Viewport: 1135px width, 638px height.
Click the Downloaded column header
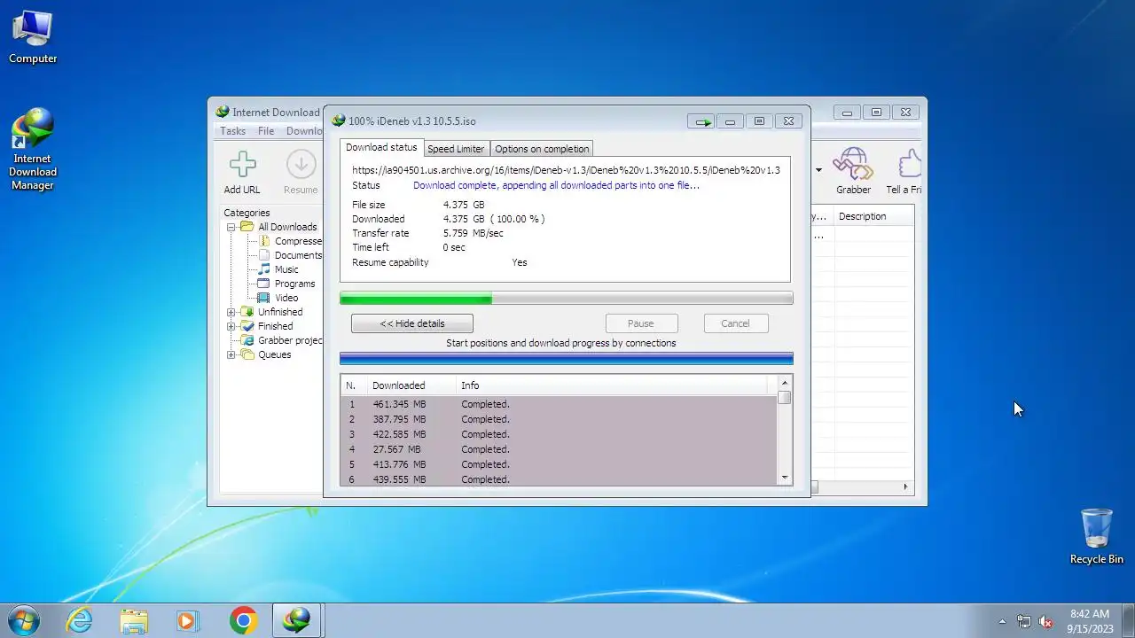[x=411, y=385]
